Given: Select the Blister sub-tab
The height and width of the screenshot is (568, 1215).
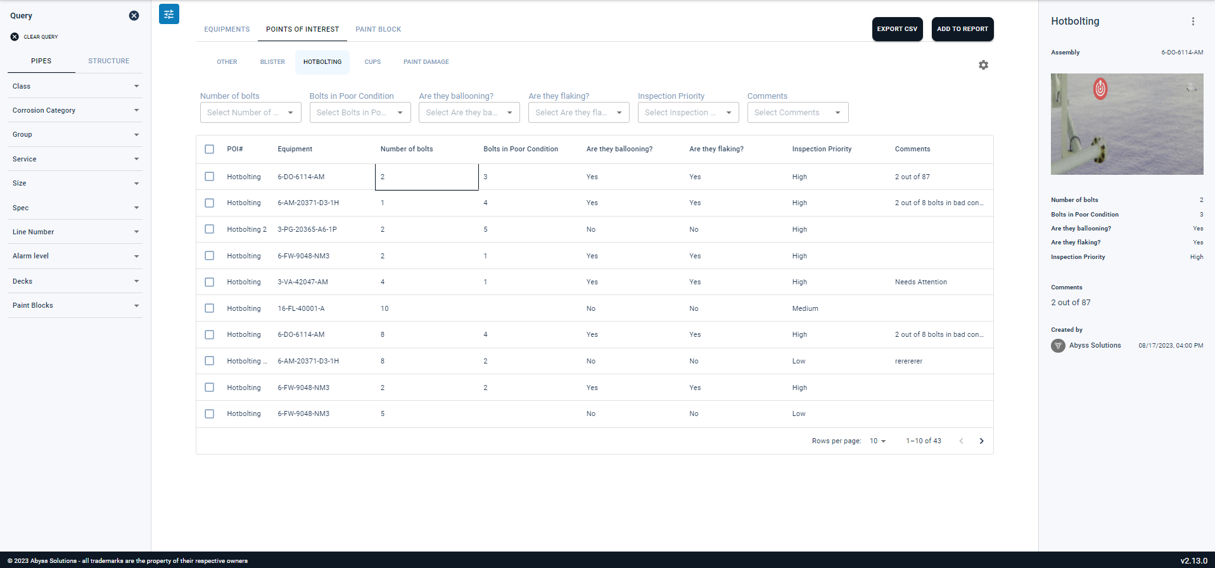Looking at the screenshot, I should tap(272, 62).
